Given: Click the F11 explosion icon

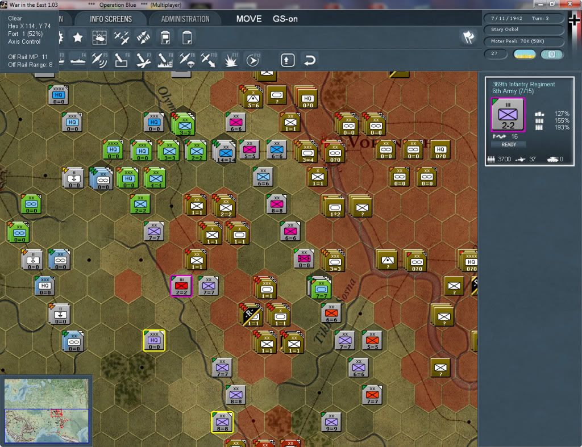Looking at the screenshot, I should coord(231,60).
